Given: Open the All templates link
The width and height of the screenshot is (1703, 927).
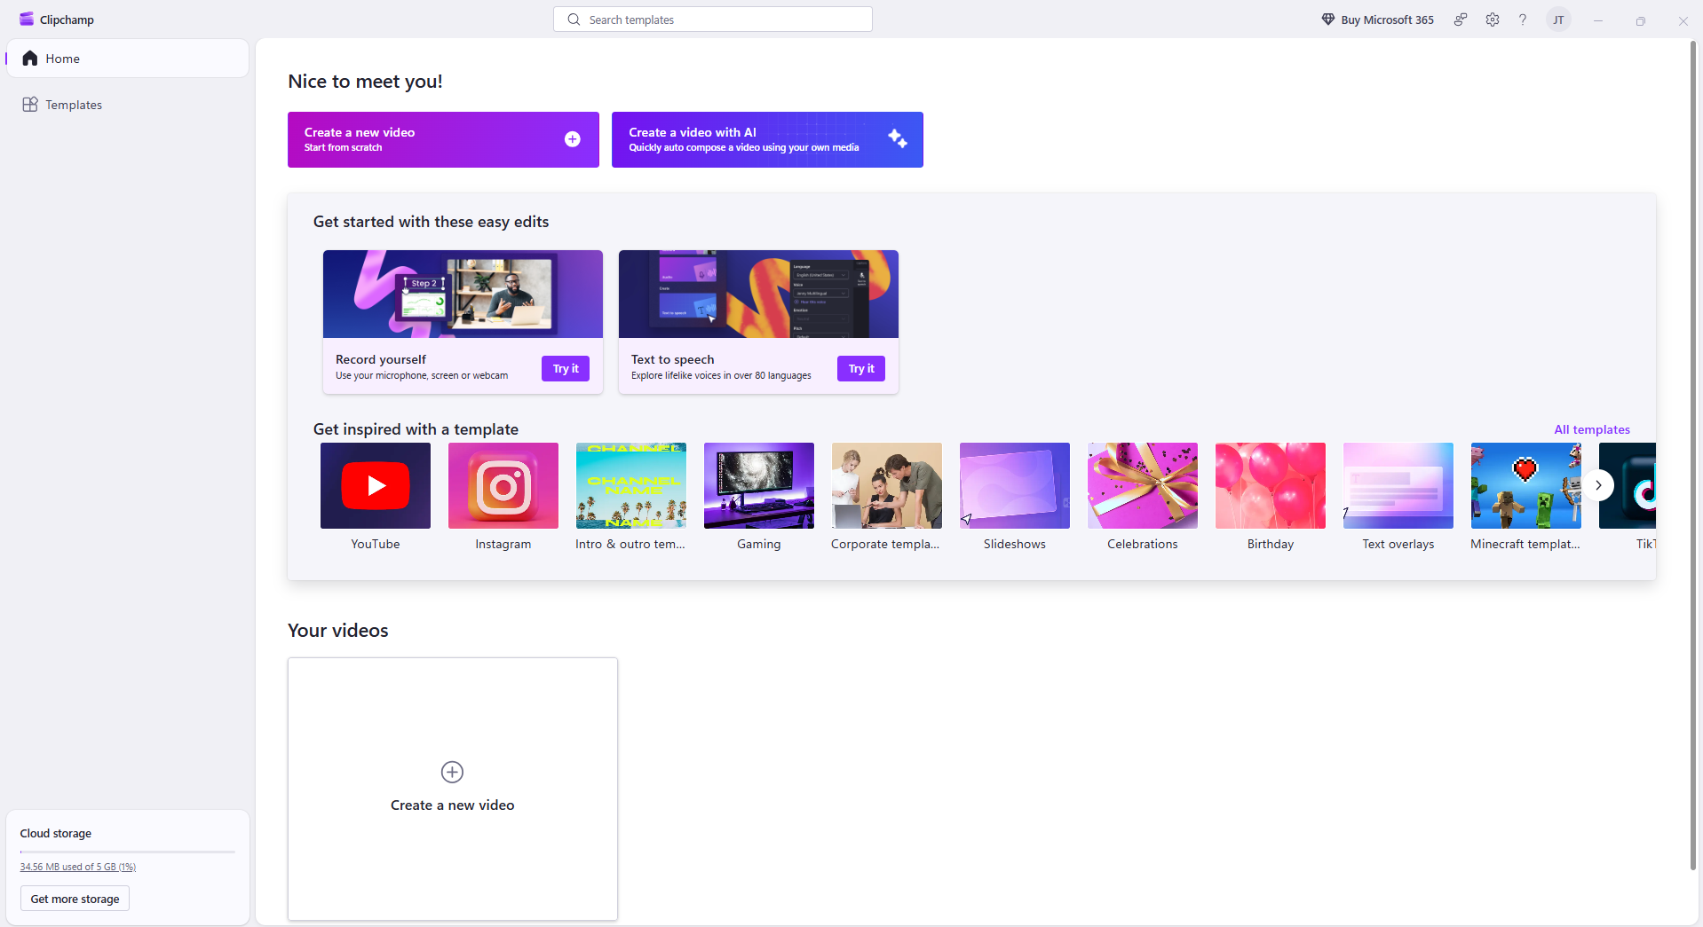Looking at the screenshot, I should click(x=1592, y=429).
